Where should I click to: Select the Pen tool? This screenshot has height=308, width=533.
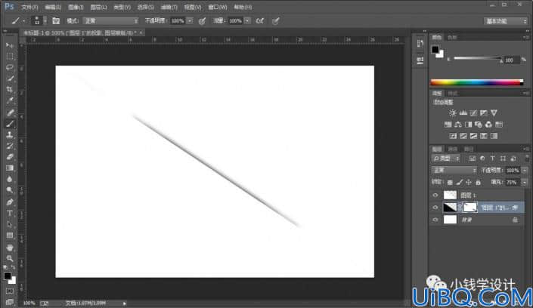tap(10, 202)
